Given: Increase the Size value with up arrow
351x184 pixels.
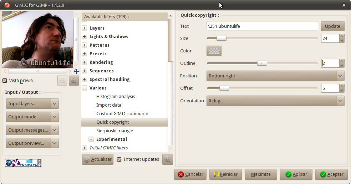Looking at the screenshot, I should (342, 36).
